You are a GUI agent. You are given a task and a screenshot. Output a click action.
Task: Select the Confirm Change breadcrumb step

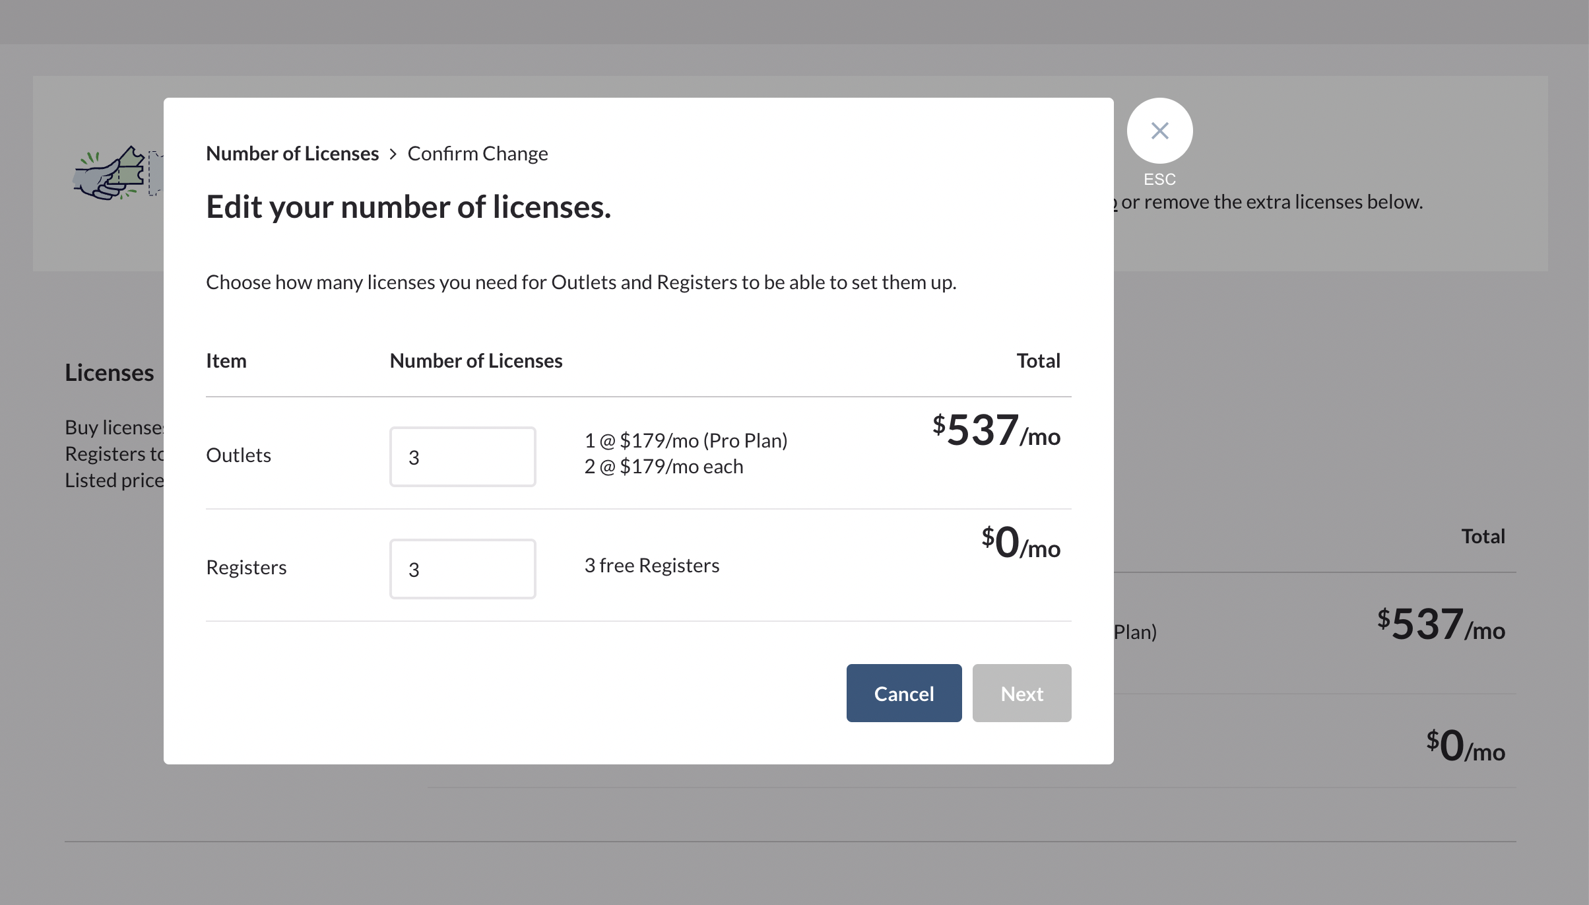click(x=478, y=153)
